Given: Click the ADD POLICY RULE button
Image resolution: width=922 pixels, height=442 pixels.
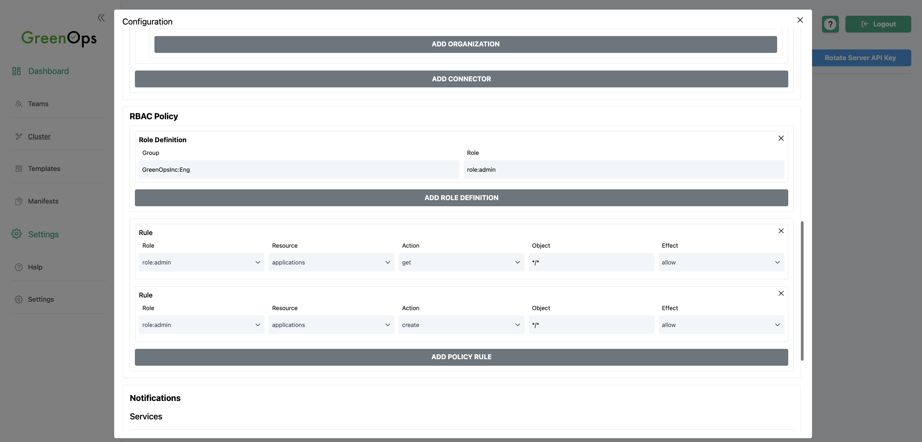Looking at the screenshot, I should pyautogui.click(x=461, y=357).
